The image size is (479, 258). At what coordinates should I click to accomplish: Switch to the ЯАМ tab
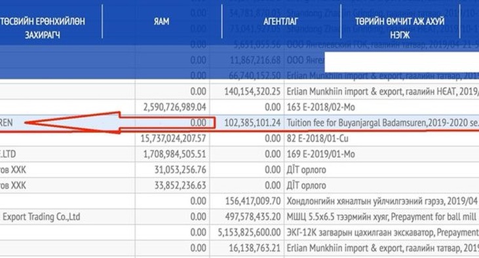[x=161, y=22]
